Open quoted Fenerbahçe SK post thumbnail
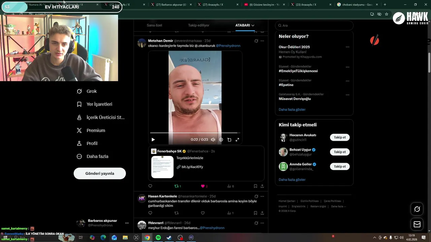Screen dimensions: 431x242 click(162, 167)
